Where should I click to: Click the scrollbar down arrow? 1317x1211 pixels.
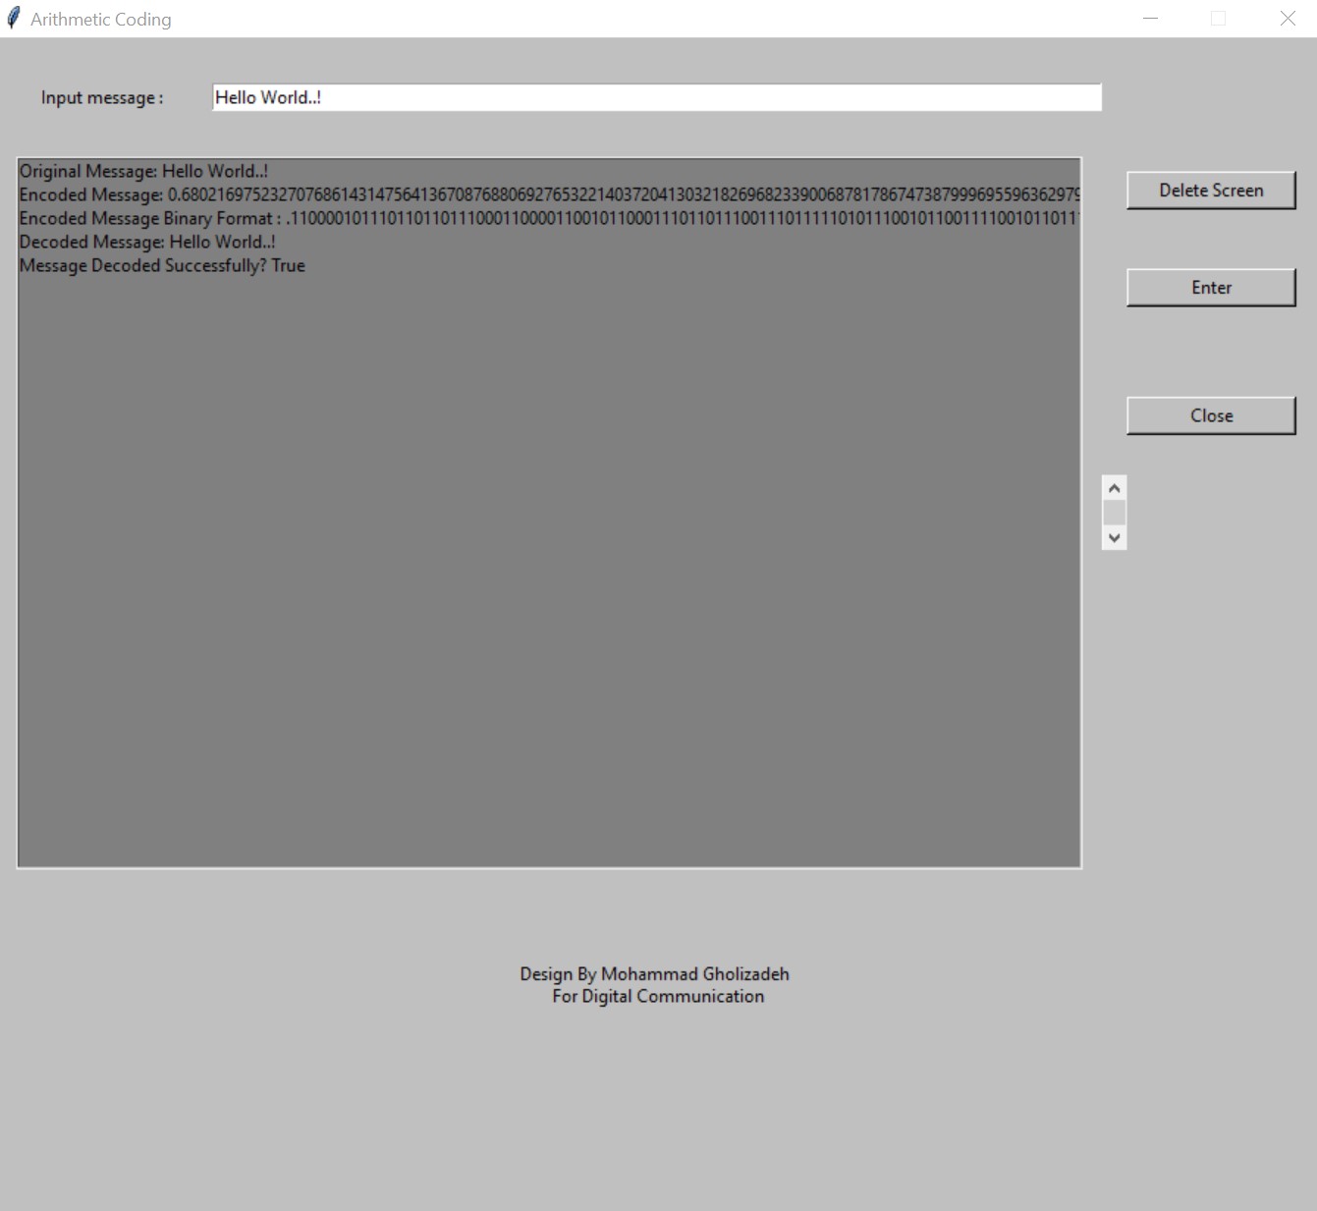(1114, 537)
